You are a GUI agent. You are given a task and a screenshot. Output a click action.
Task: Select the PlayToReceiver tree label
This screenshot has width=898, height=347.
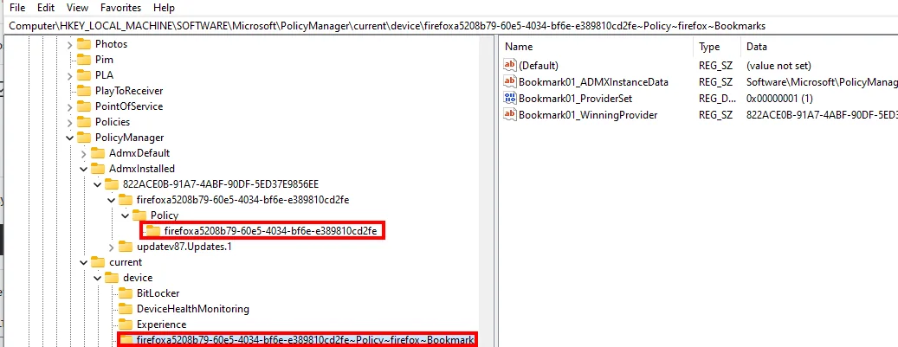129,91
